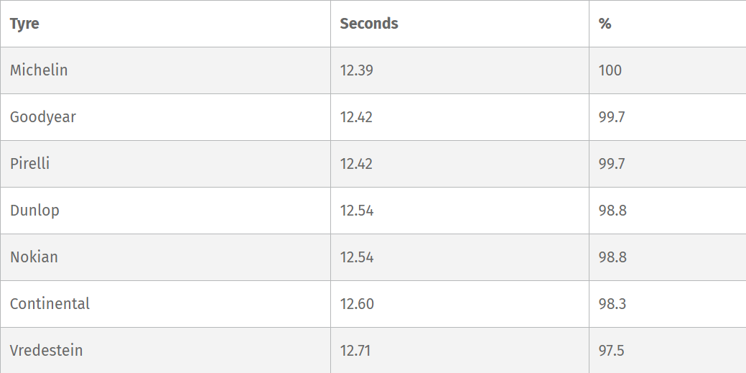The image size is (746, 373).
Task: Select the 12.60 seconds value
Action: [x=357, y=304]
